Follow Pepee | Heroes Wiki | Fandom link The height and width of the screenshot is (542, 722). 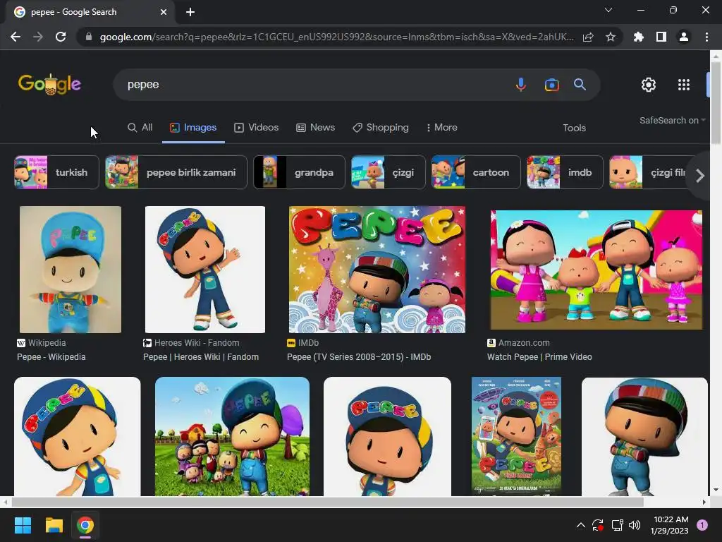[201, 357]
